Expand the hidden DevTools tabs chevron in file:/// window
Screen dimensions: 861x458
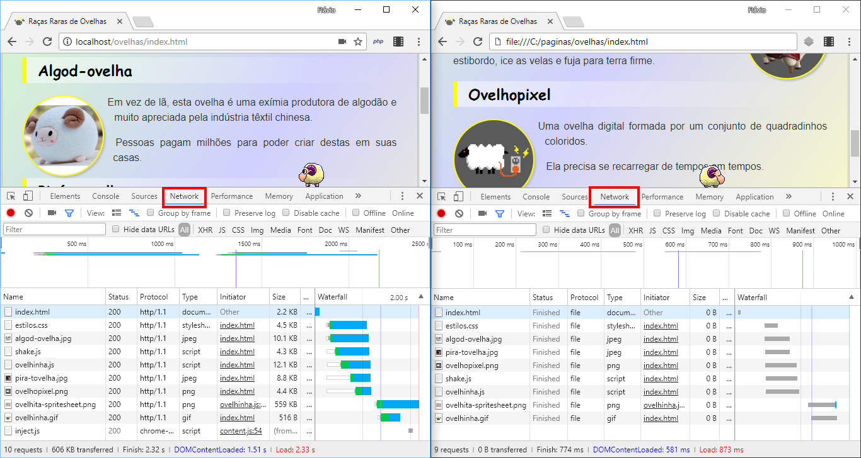tap(789, 197)
